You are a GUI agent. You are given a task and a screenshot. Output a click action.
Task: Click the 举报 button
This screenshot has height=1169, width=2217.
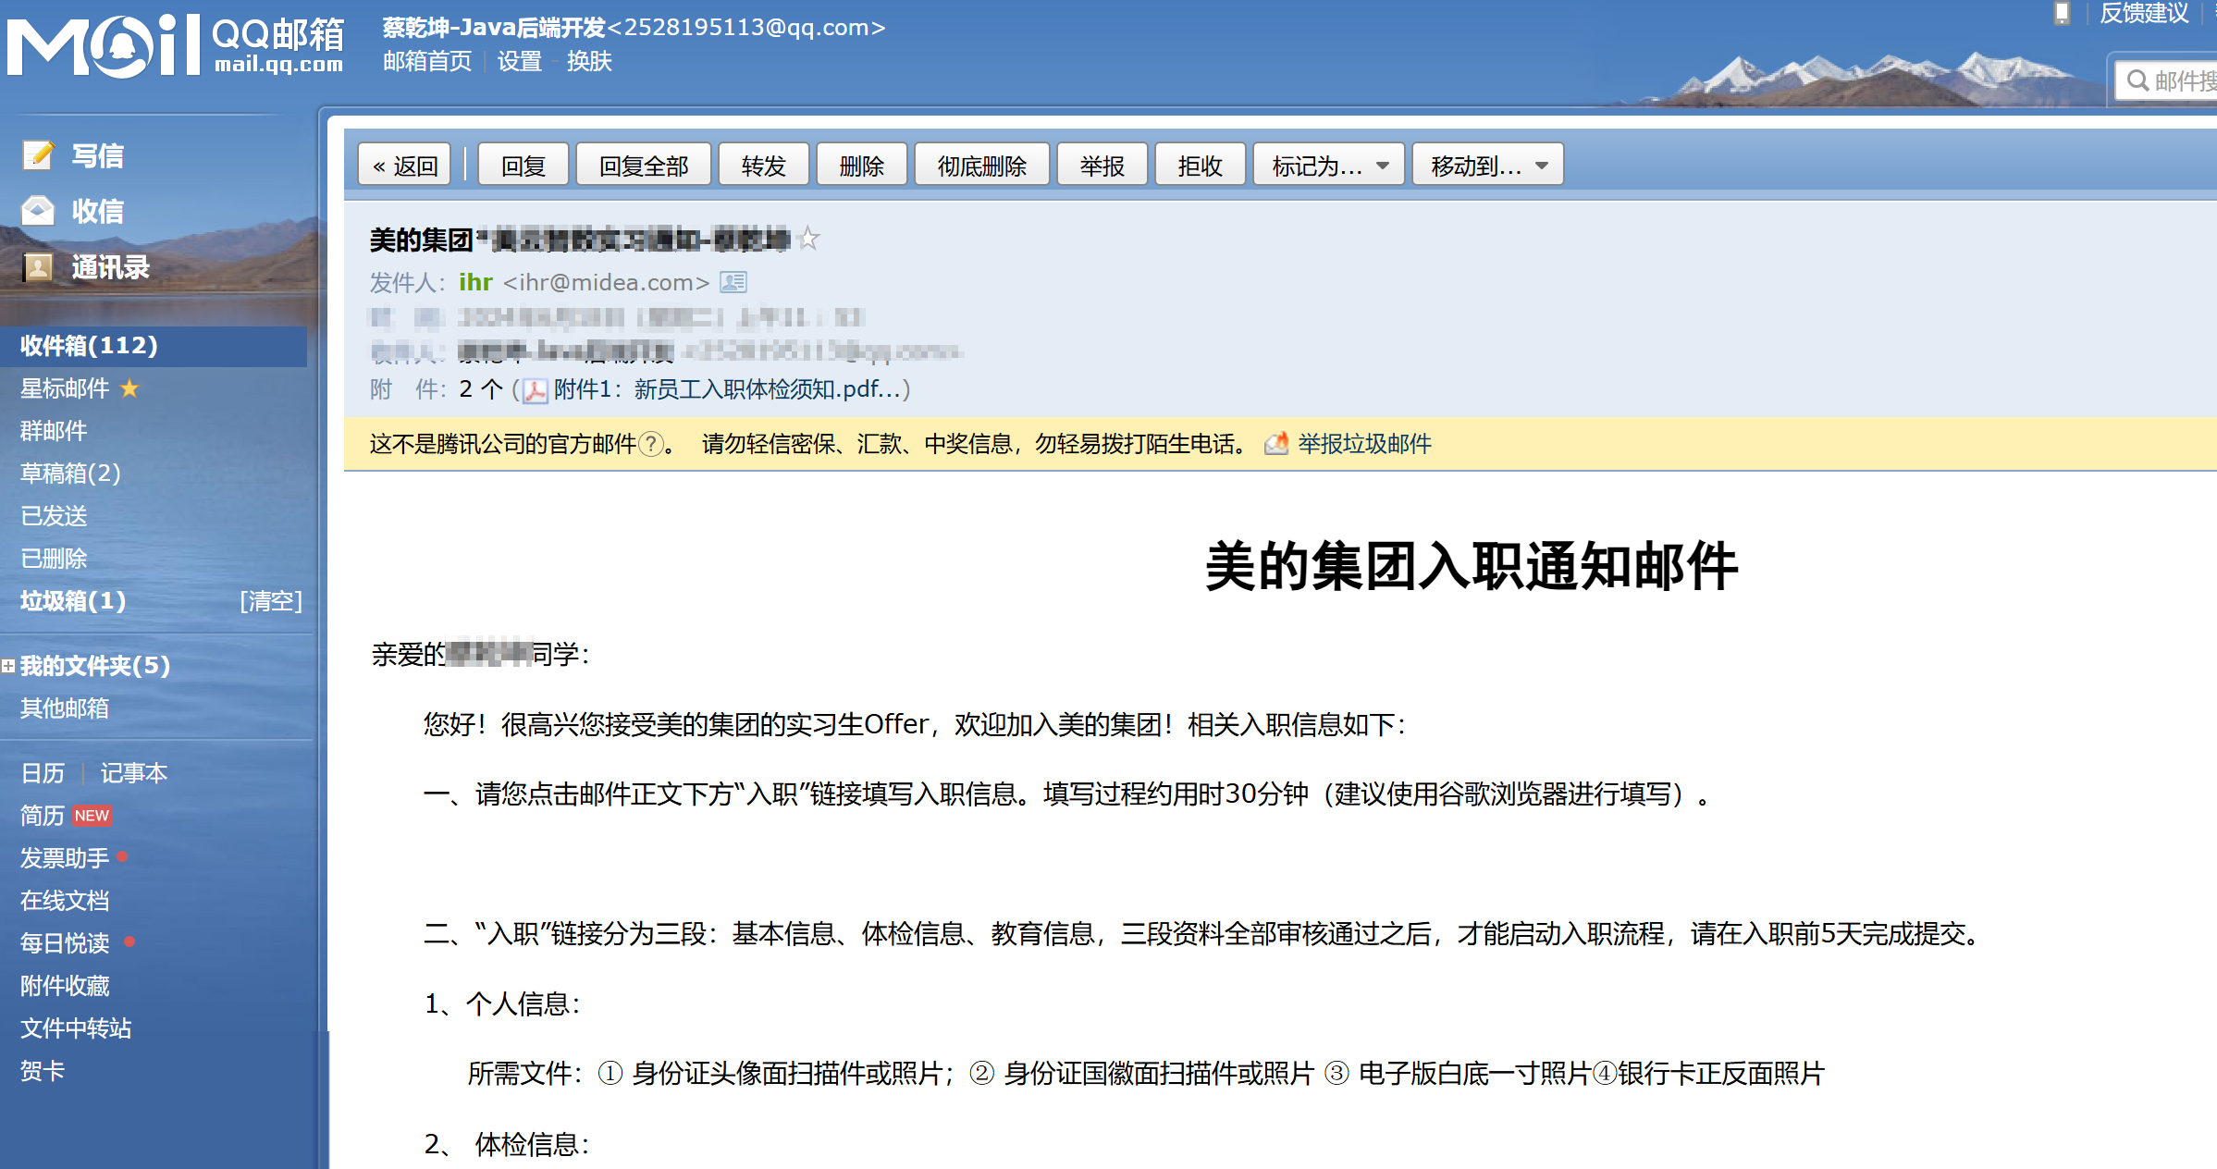pyautogui.click(x=1102, y=165)
